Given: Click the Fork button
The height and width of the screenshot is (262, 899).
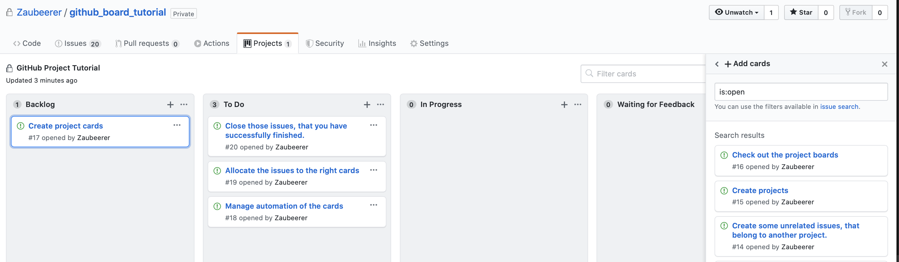Looking at the screenshot, I should [x=856, y=12].
